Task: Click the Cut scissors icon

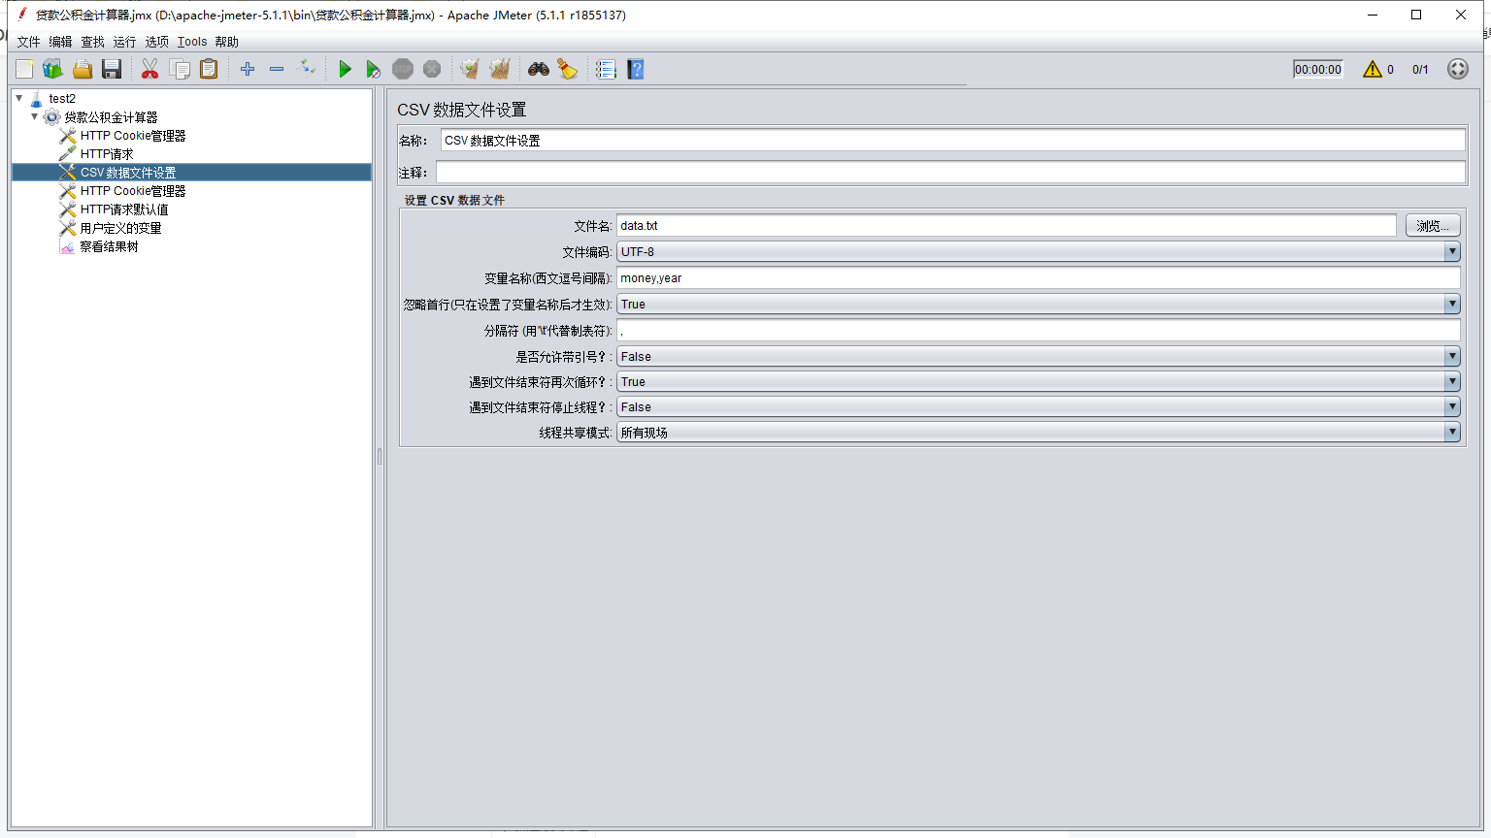Action: click(x=149, y=69)
